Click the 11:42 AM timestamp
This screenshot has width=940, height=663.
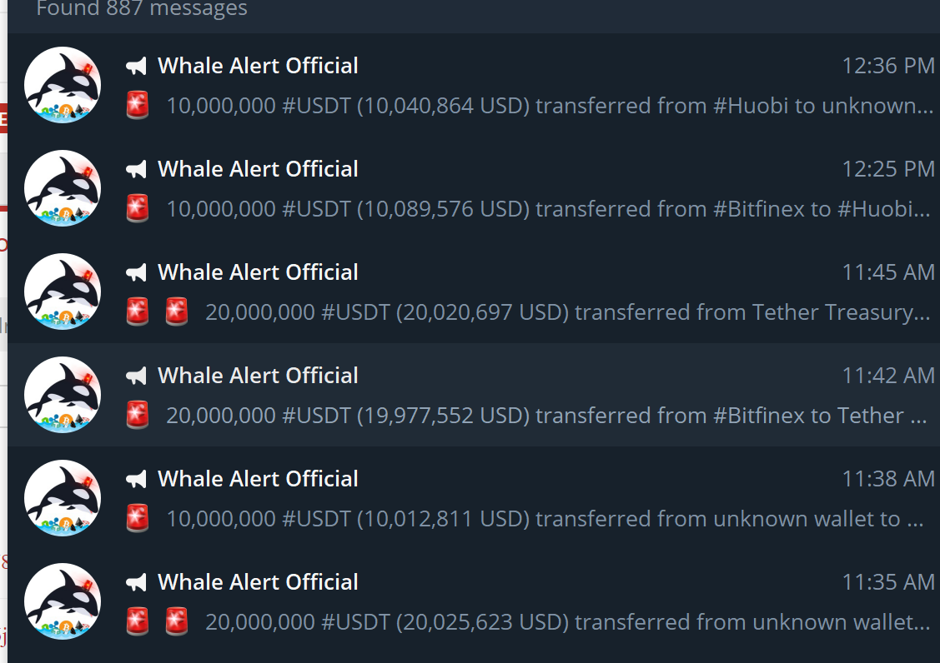tap(887, 376)
